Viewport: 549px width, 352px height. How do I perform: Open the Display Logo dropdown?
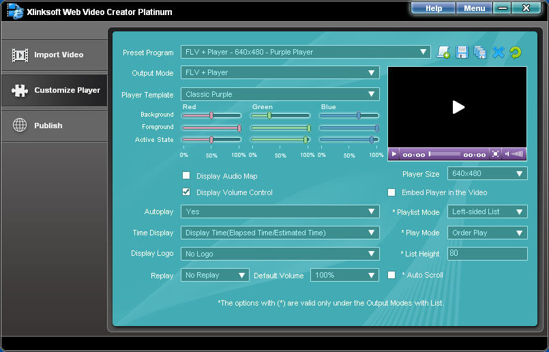point(280,254)
